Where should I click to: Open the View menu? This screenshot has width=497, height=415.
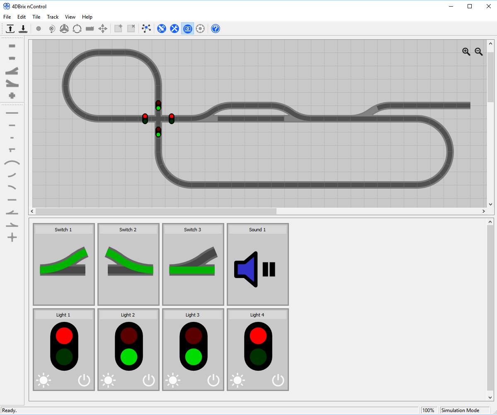click(x=70, y=17)
